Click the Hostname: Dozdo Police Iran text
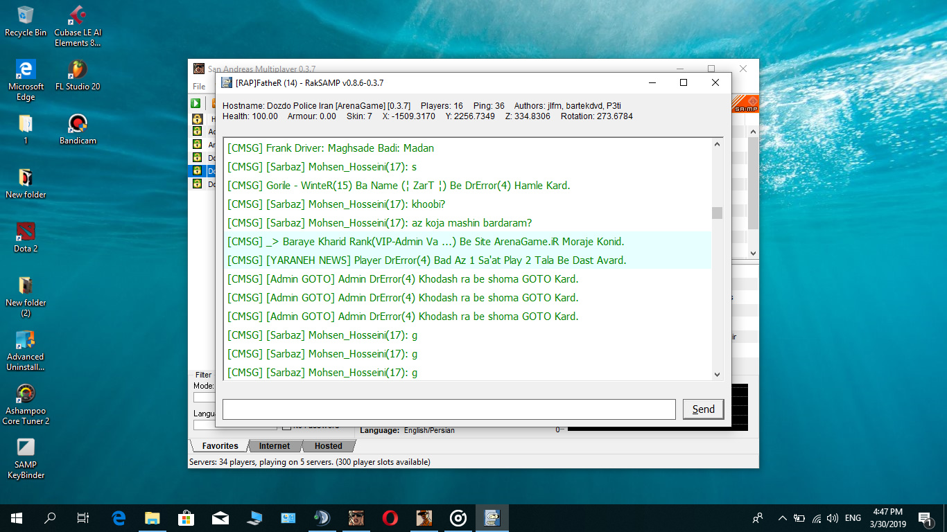This screenshot has height=532, width=947. click(317, 106)
